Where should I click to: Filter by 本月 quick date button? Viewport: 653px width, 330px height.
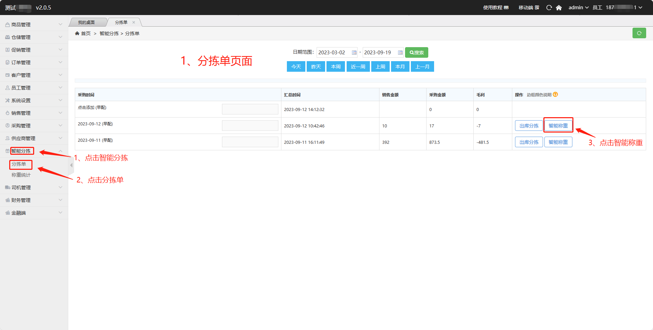pyautogui.click(x=400, y=67)
